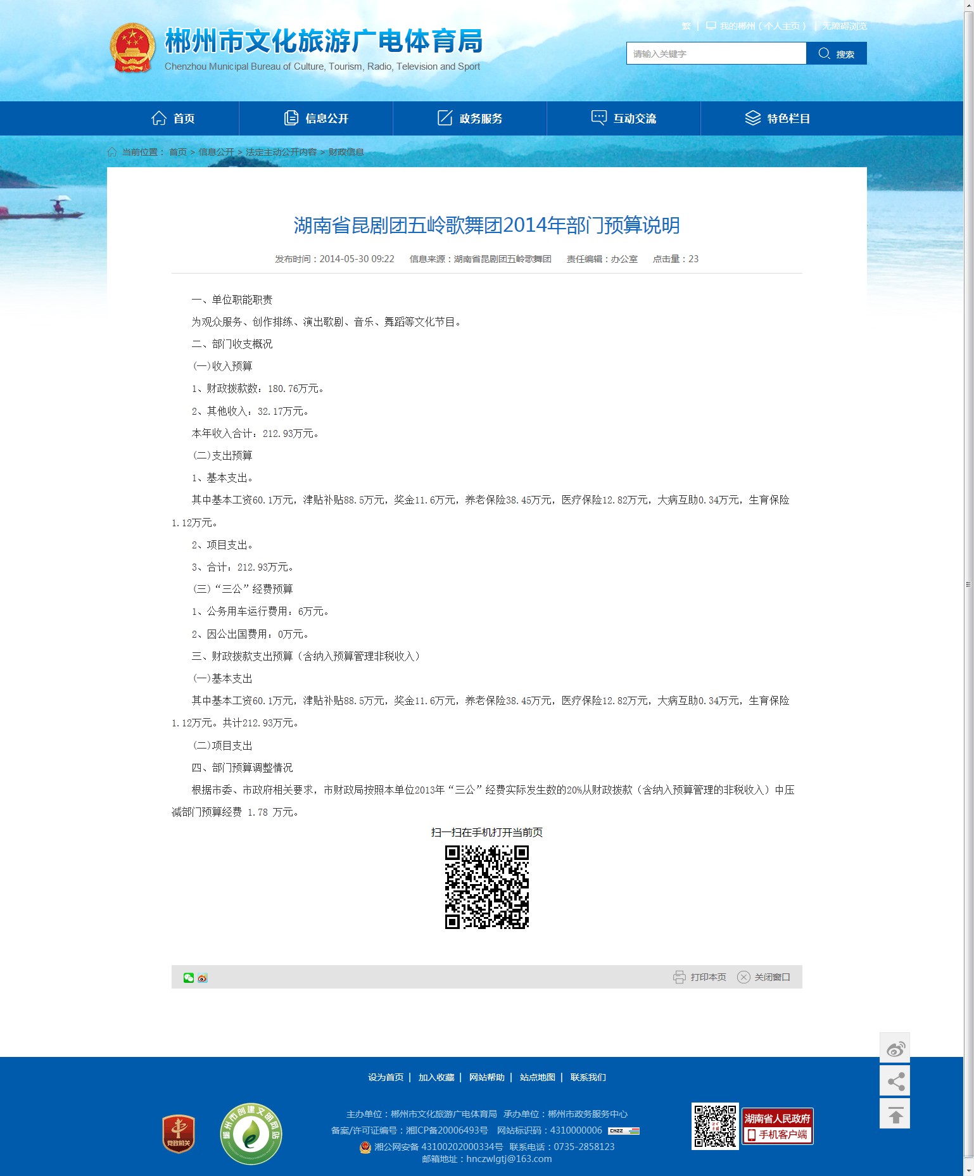This screenshot has width=974, height=1176.
Task: Click 打印本页 print link
Action: (709, 977)
